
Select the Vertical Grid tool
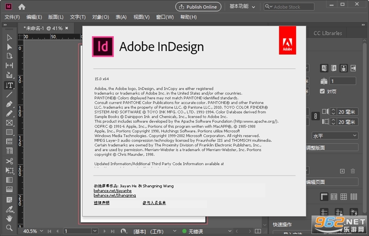coord(9,151)
